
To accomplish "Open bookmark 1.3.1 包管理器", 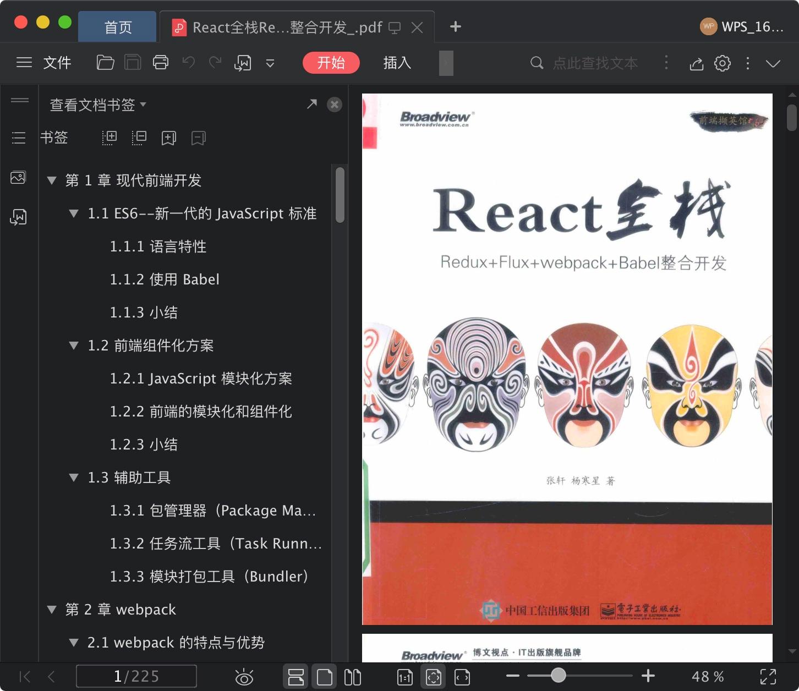I will click(x=213, y=511).
